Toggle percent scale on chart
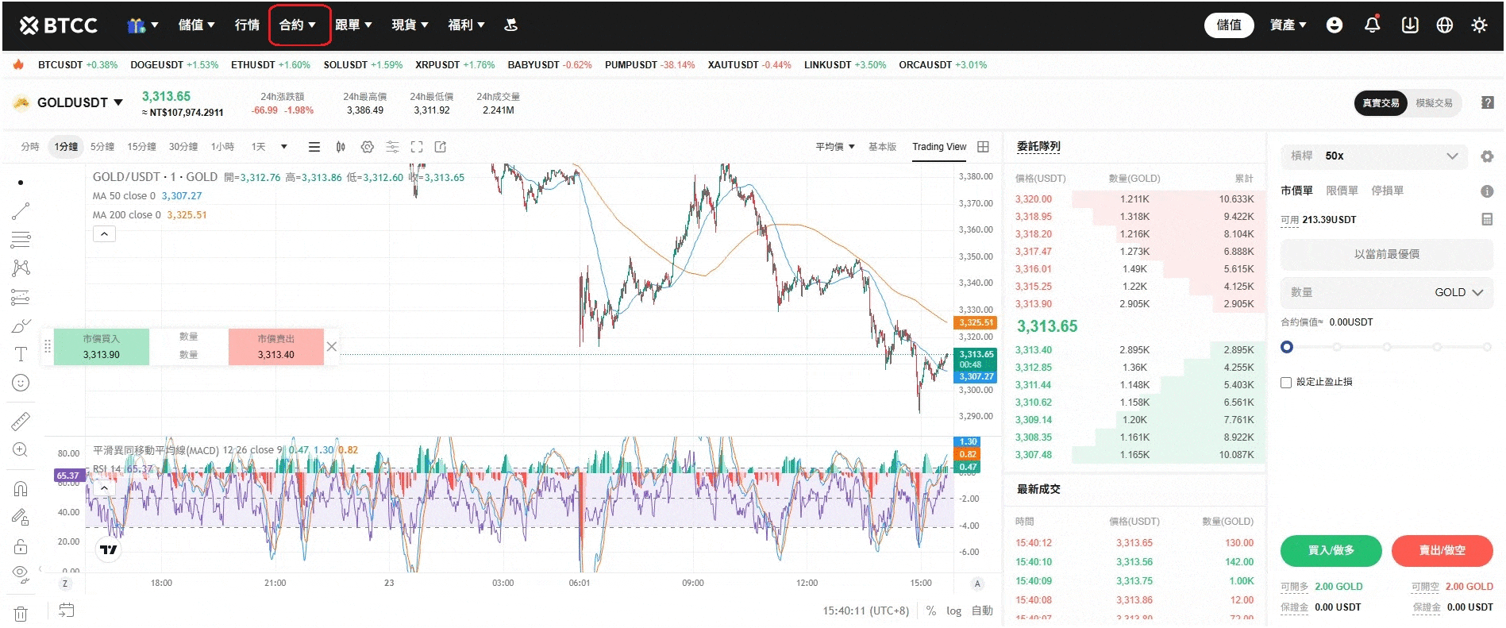 930,611
